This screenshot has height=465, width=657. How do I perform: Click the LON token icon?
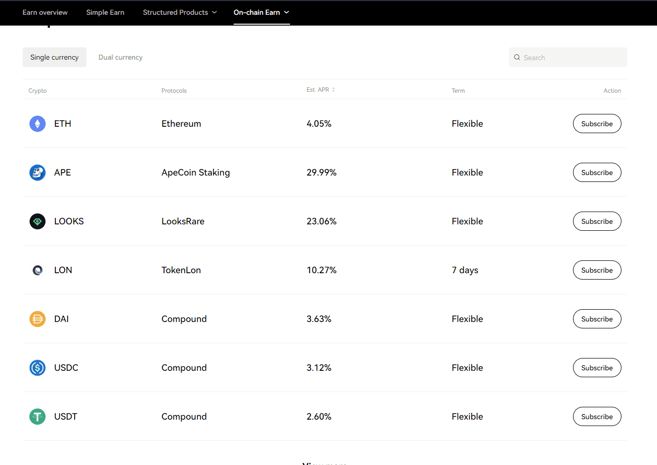click(38, 270)
